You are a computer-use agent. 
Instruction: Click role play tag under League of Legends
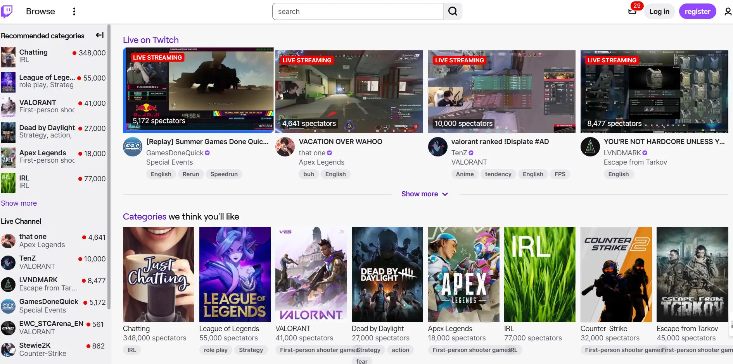coord(216,350)
